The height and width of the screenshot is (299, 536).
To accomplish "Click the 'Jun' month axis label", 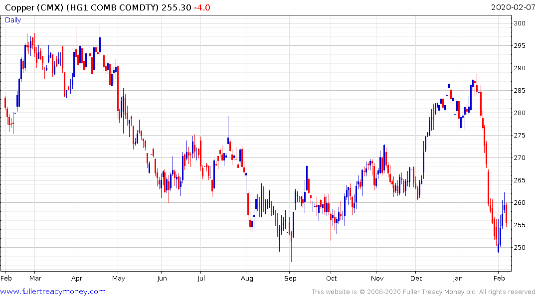I will [x=162, y=278].
